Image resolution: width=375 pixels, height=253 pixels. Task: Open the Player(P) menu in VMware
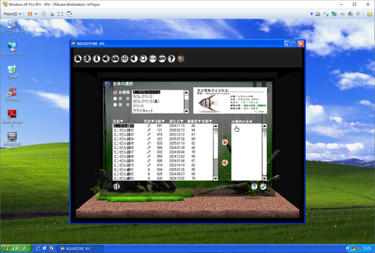pyautogui.click(x=12, y=14)
